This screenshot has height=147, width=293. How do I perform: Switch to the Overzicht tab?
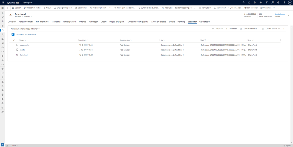[x=12, y=22]
